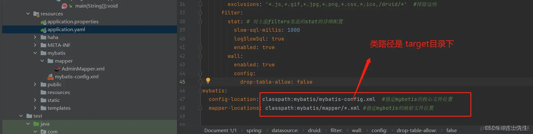The height and width of the screenshot is (134, 533).
Task: Select application.yaml in project tree
Action: tap(66, 30)
